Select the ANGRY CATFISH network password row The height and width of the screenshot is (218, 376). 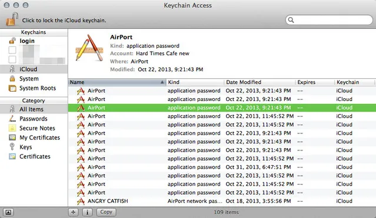click(x=222, y=201)
